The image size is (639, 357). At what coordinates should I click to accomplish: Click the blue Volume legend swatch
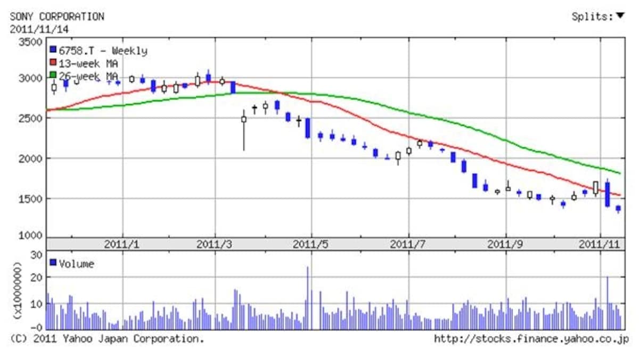pyautogui.click(x=53, y=263)
